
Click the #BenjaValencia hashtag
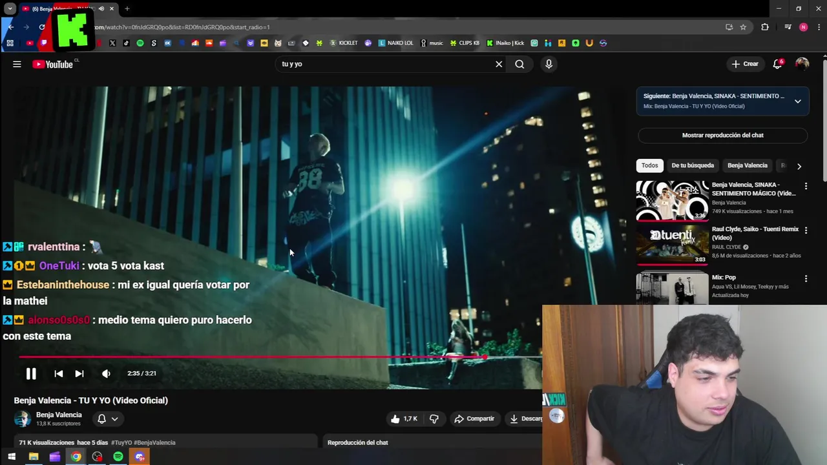coord(155,442)
